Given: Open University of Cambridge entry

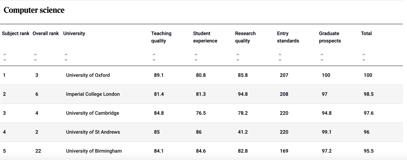Looking at the screenshot, I should point(92,113).
